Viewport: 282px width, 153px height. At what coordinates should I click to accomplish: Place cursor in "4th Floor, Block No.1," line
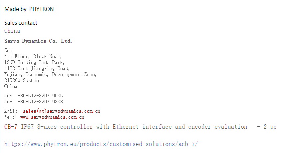pos(33,56)
